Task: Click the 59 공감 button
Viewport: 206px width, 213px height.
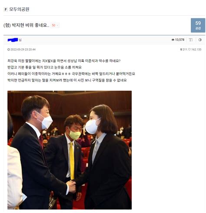Action: tap(198, 25)
